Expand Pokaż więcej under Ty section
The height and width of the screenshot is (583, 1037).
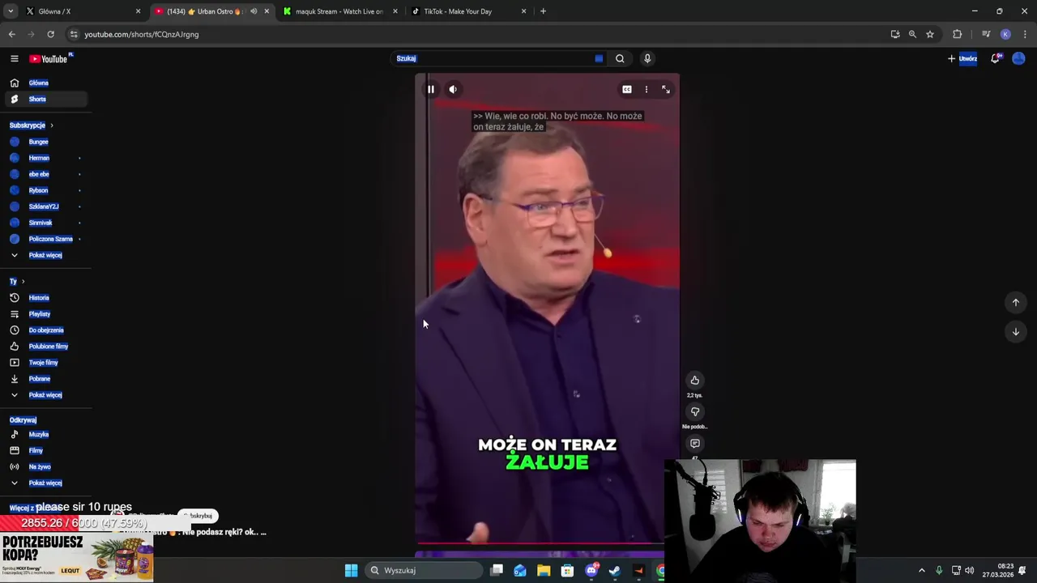[x=45, y=395]
